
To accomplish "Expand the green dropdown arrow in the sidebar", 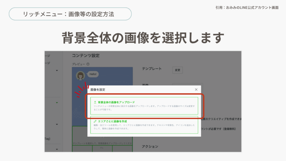I will [x=57, y=103].
